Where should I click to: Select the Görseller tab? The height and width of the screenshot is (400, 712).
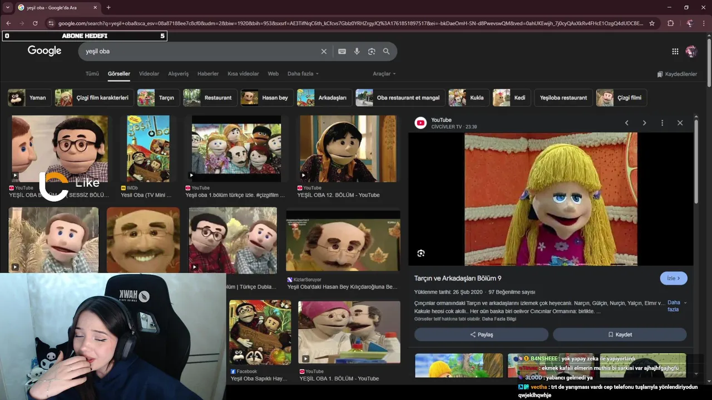(x=119, y=73)
